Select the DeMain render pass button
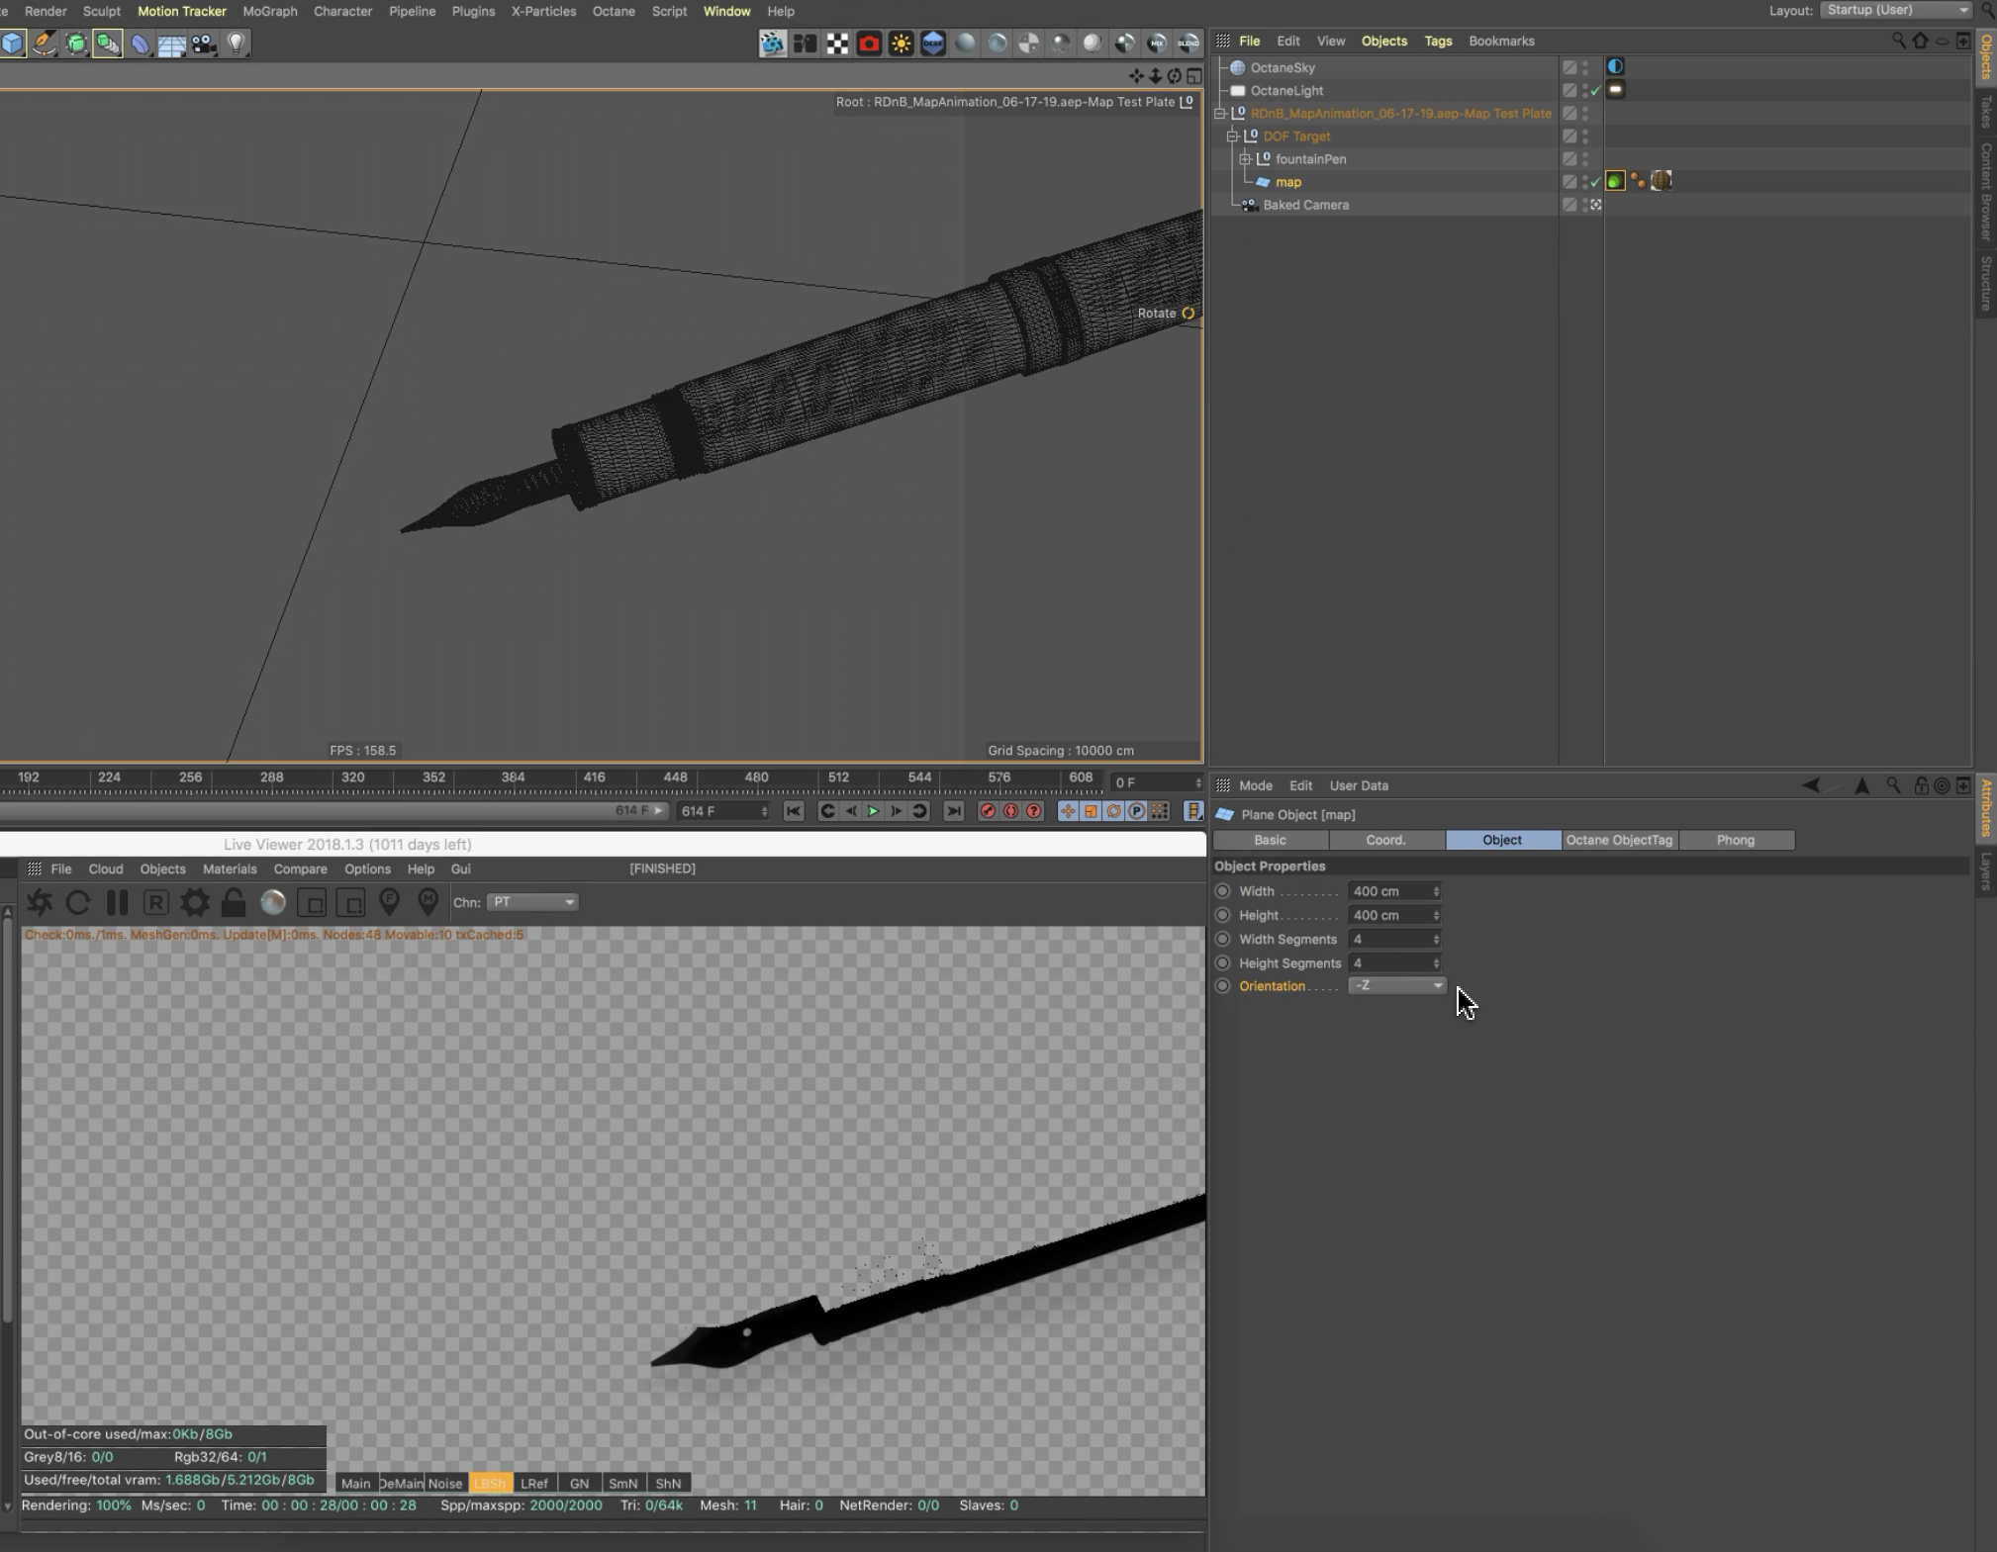The width and height of the screenshot is (1997, 1552). [401, 1483]
